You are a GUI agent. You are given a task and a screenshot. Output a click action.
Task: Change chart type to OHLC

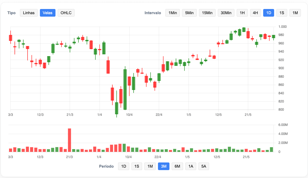point(66,13)
